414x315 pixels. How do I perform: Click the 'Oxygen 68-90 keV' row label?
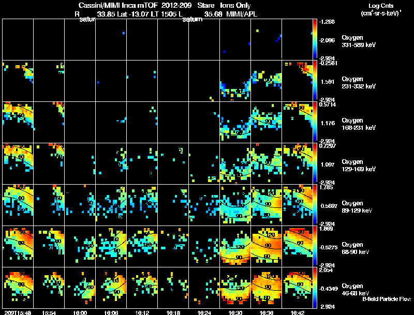coord(356,248)
